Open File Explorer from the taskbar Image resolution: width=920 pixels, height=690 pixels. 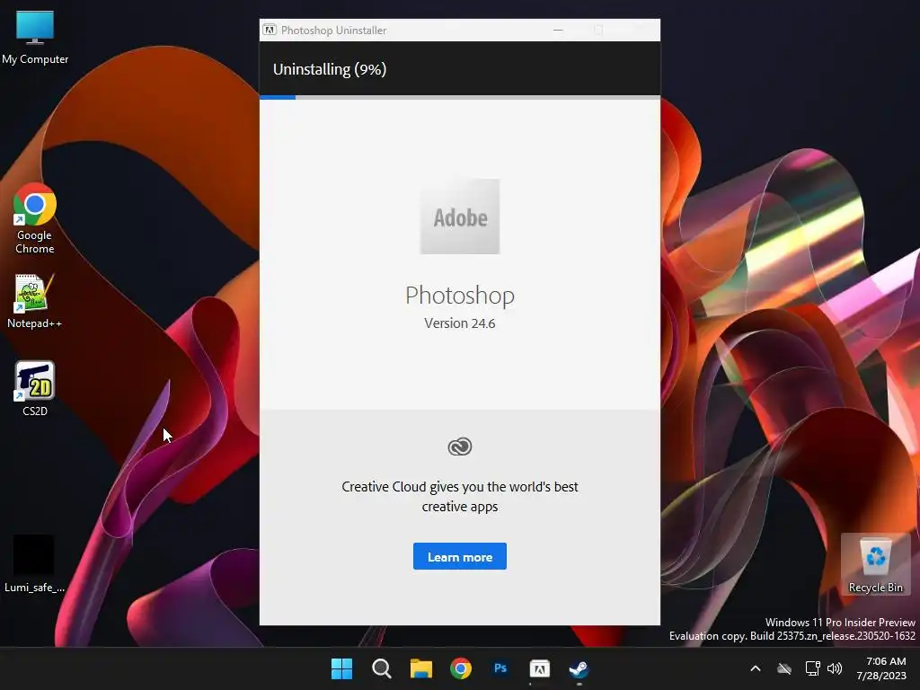[x=421, y=668]
